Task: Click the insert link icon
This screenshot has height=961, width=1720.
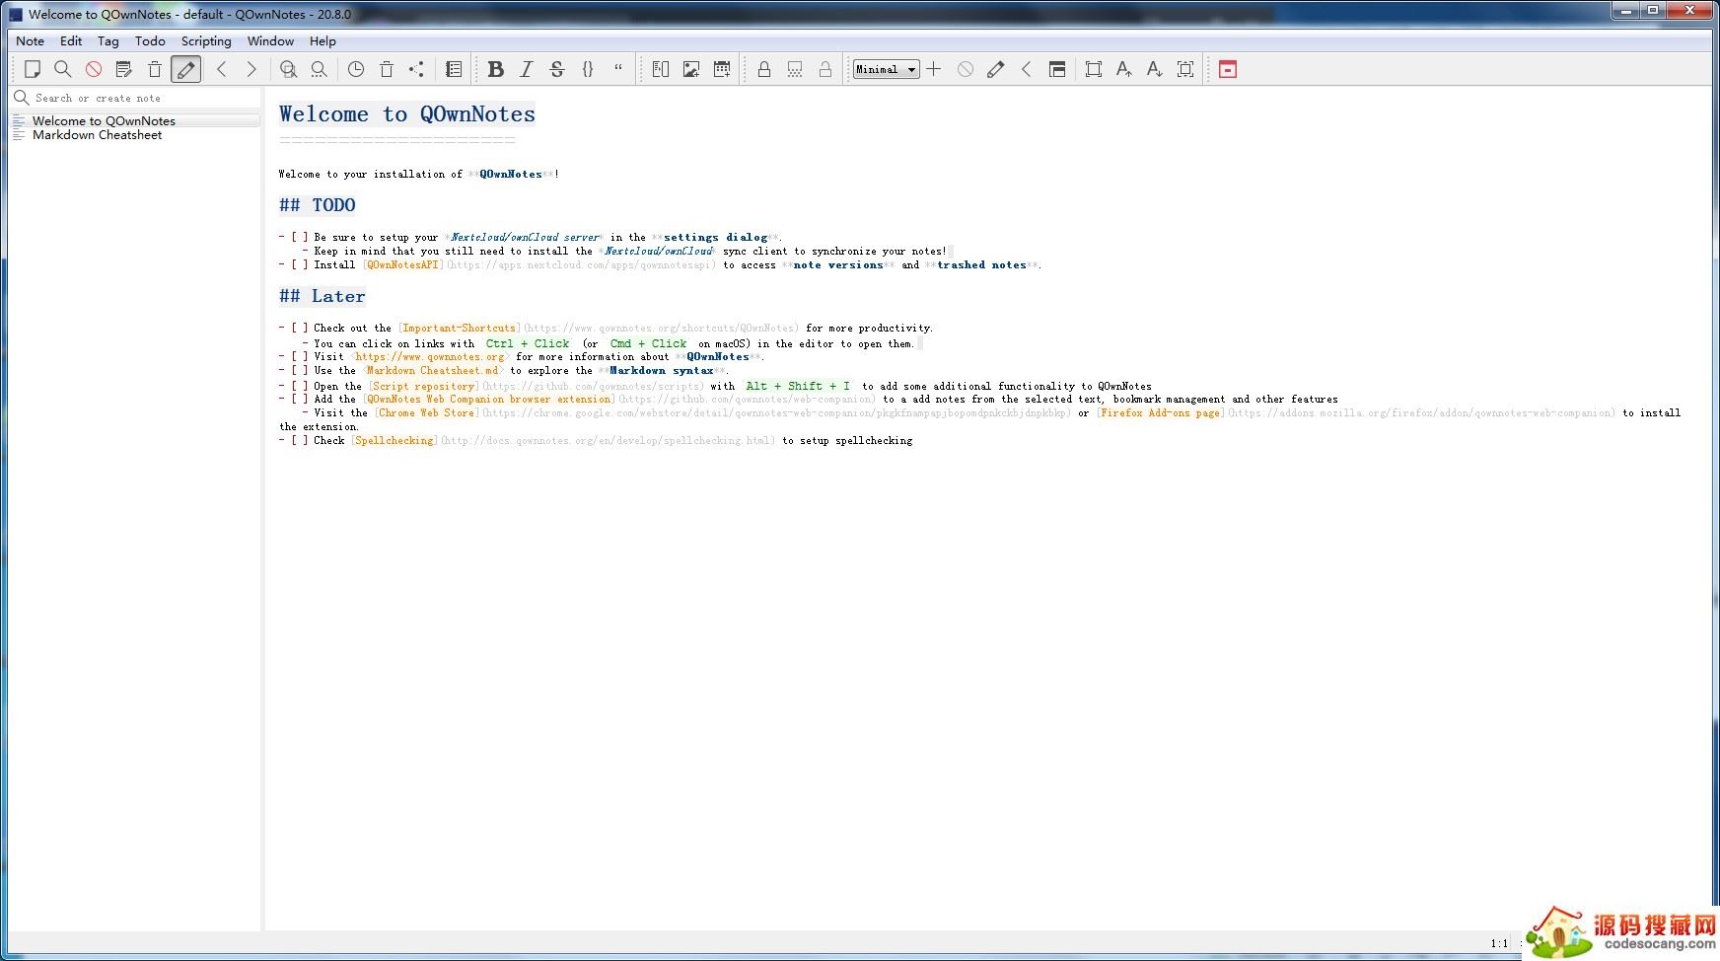Action: tap(661, 69)
